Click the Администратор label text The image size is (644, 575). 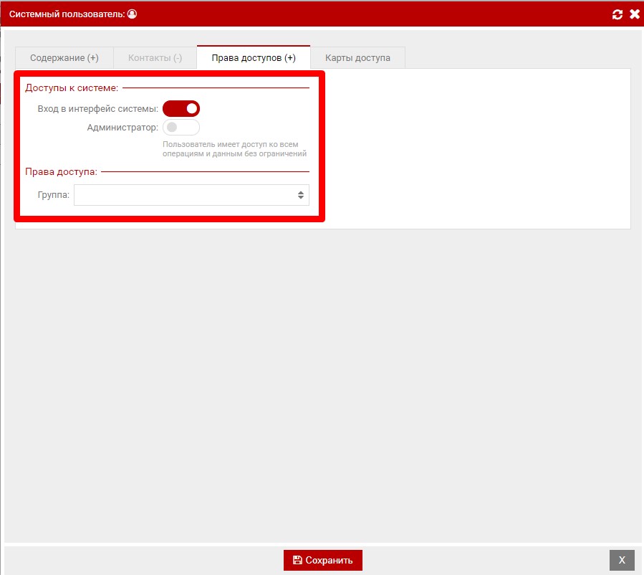[x=122, y=128]
